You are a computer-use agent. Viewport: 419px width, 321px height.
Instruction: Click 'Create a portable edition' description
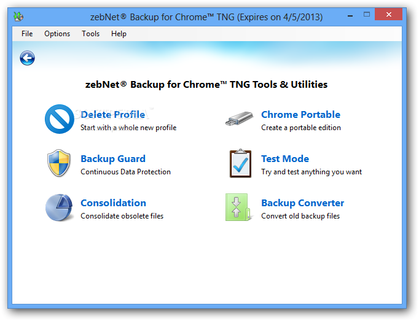[x=301, y=128]
